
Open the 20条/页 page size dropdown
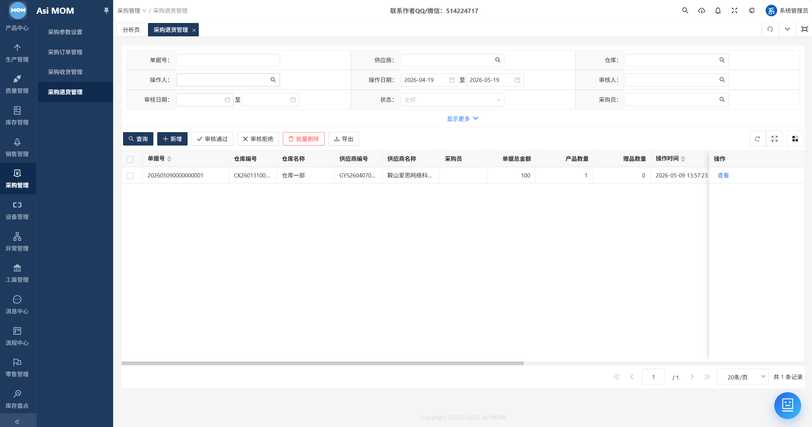743,377
